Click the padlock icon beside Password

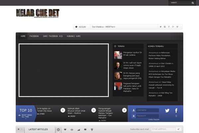coord(134,116)
